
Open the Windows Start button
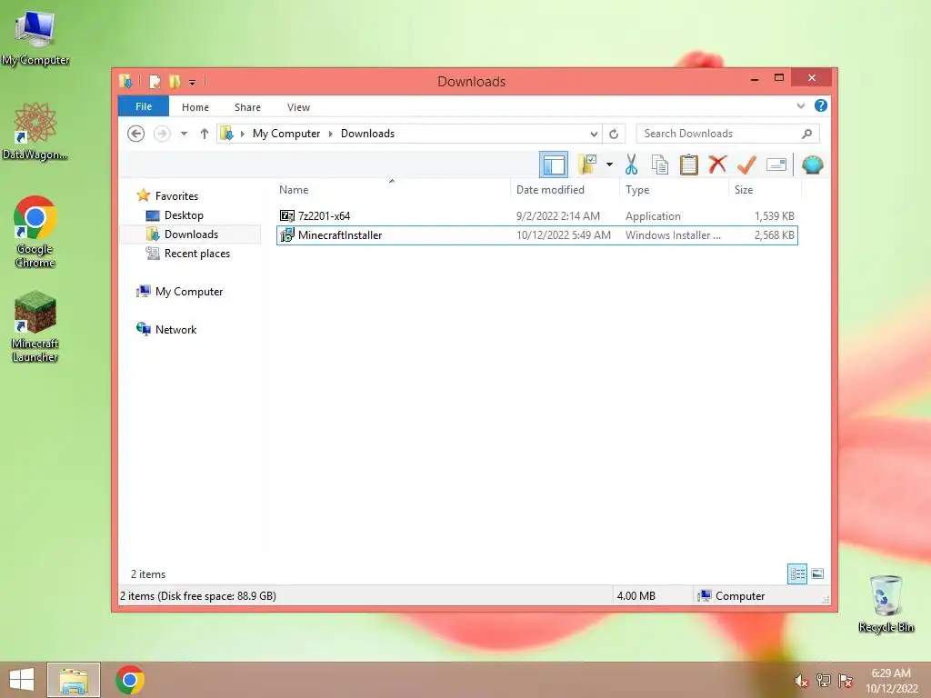22,680
